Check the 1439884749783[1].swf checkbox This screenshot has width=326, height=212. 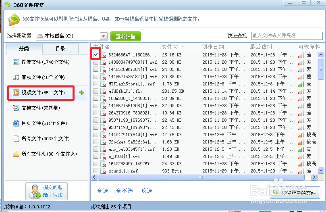tap(96, 62)
